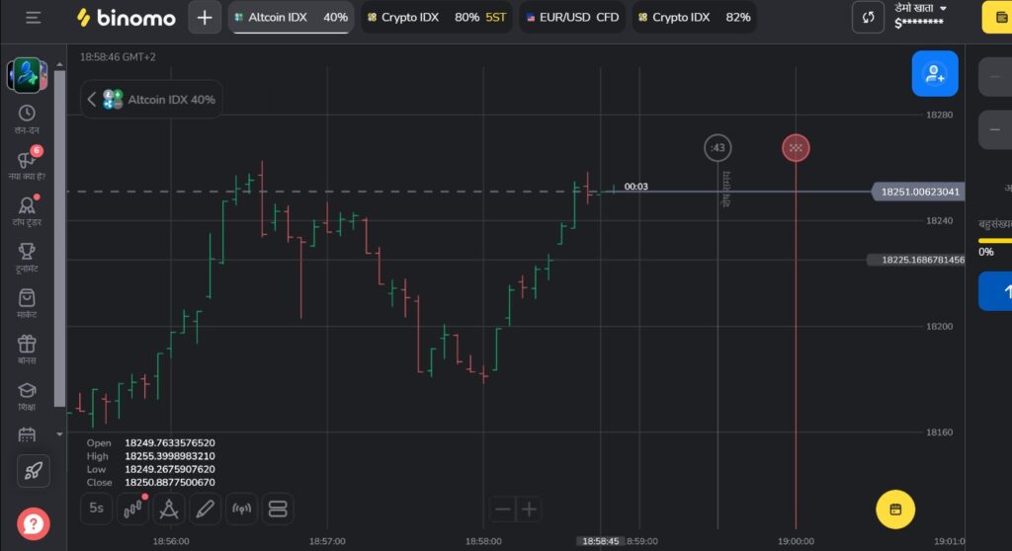Zoom in the chart with plus
This screenshot has height=551, width=1012.
point(529,510)
